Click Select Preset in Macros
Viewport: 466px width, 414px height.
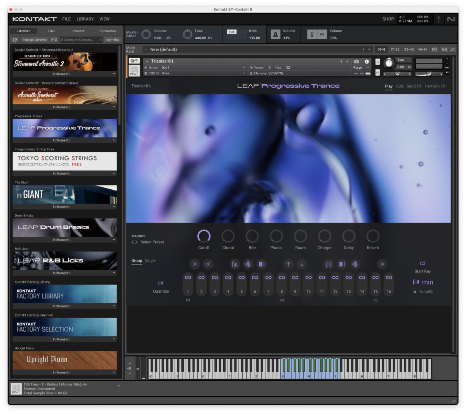[152, 242]
